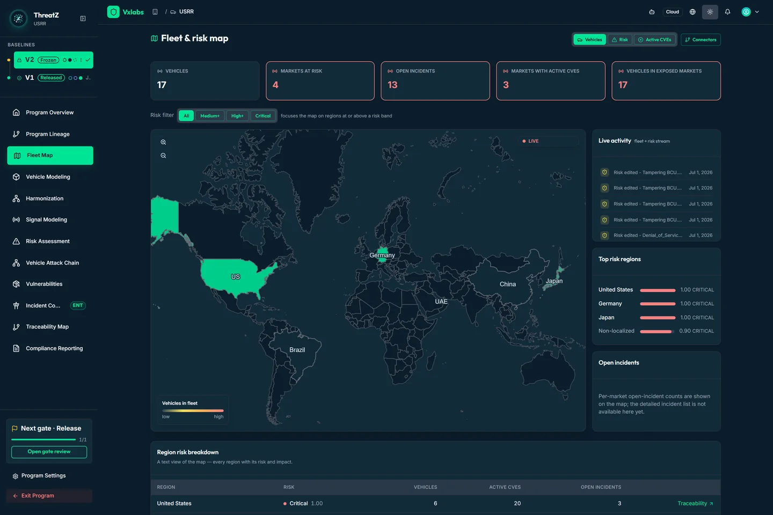Set risk filter to High+
The image size is (773, 515).
point(237,116)
